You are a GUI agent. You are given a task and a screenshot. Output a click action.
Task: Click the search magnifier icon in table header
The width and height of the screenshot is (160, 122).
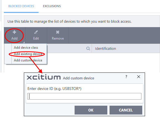click(x=88, y=49)
